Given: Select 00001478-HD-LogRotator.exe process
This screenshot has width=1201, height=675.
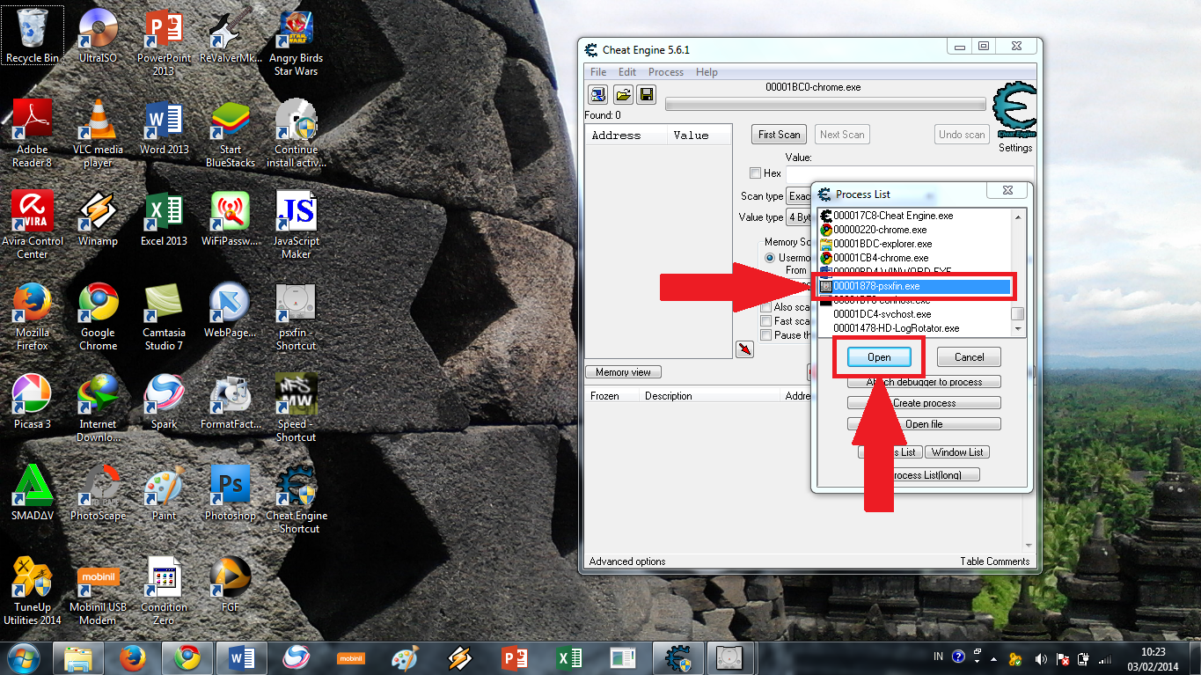Looking at the screenshot, I should pos(914,328).
